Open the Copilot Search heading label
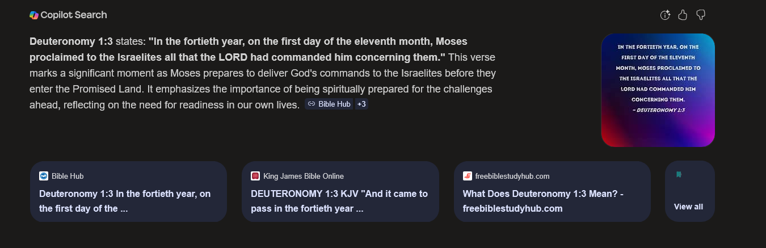This screenshot has width=766, height=248. tap(73, 15)
